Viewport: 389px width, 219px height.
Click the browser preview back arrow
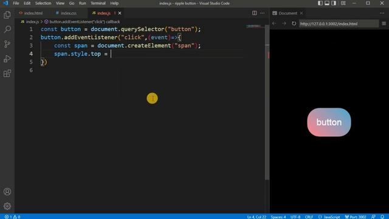click(274, 23)
